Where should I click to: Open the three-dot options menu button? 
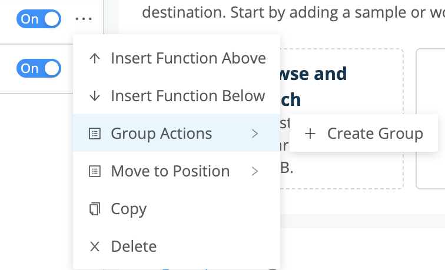(x=84, y=19)
